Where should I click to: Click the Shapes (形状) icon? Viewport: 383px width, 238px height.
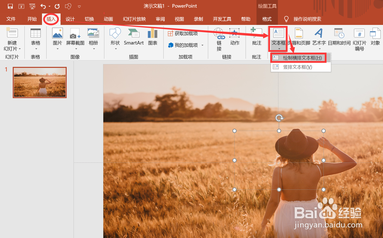click(115, 33)
